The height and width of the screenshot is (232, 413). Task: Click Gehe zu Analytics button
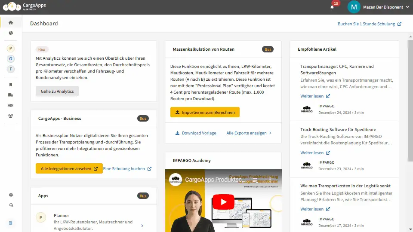point(57,91)
